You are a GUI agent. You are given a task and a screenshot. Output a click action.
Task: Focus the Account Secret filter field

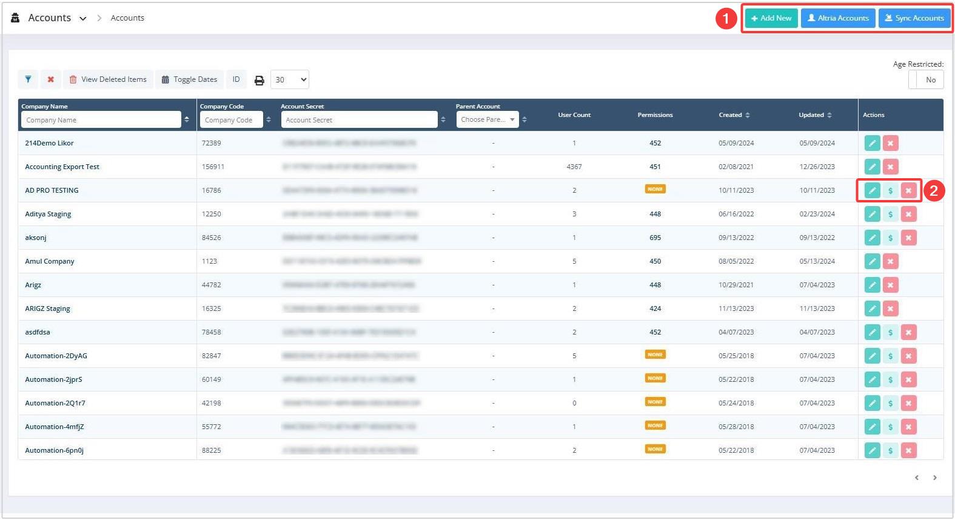tap(360, 119)
